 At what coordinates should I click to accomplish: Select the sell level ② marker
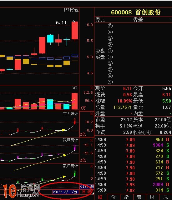110,44
